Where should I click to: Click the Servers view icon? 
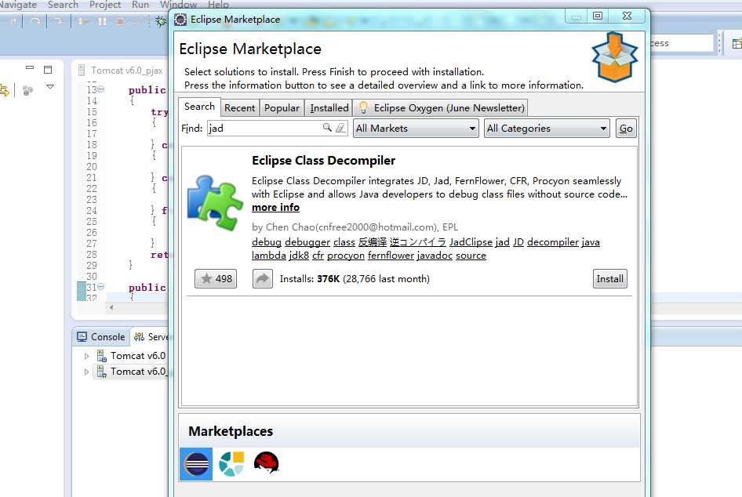(x=139, y=337)
